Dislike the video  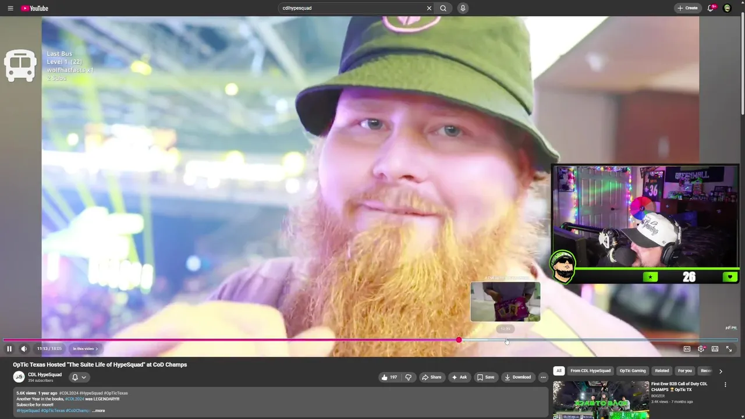tap(408, 377)
